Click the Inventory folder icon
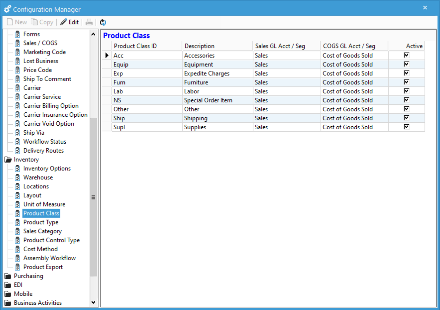 [8, 159]
